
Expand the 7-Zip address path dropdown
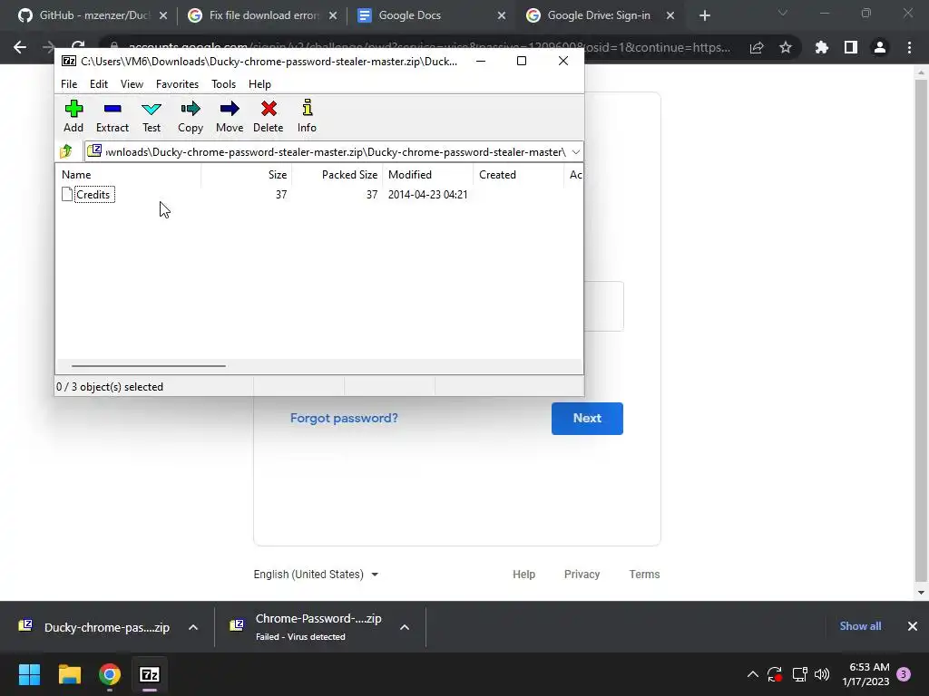pos(575,152)
